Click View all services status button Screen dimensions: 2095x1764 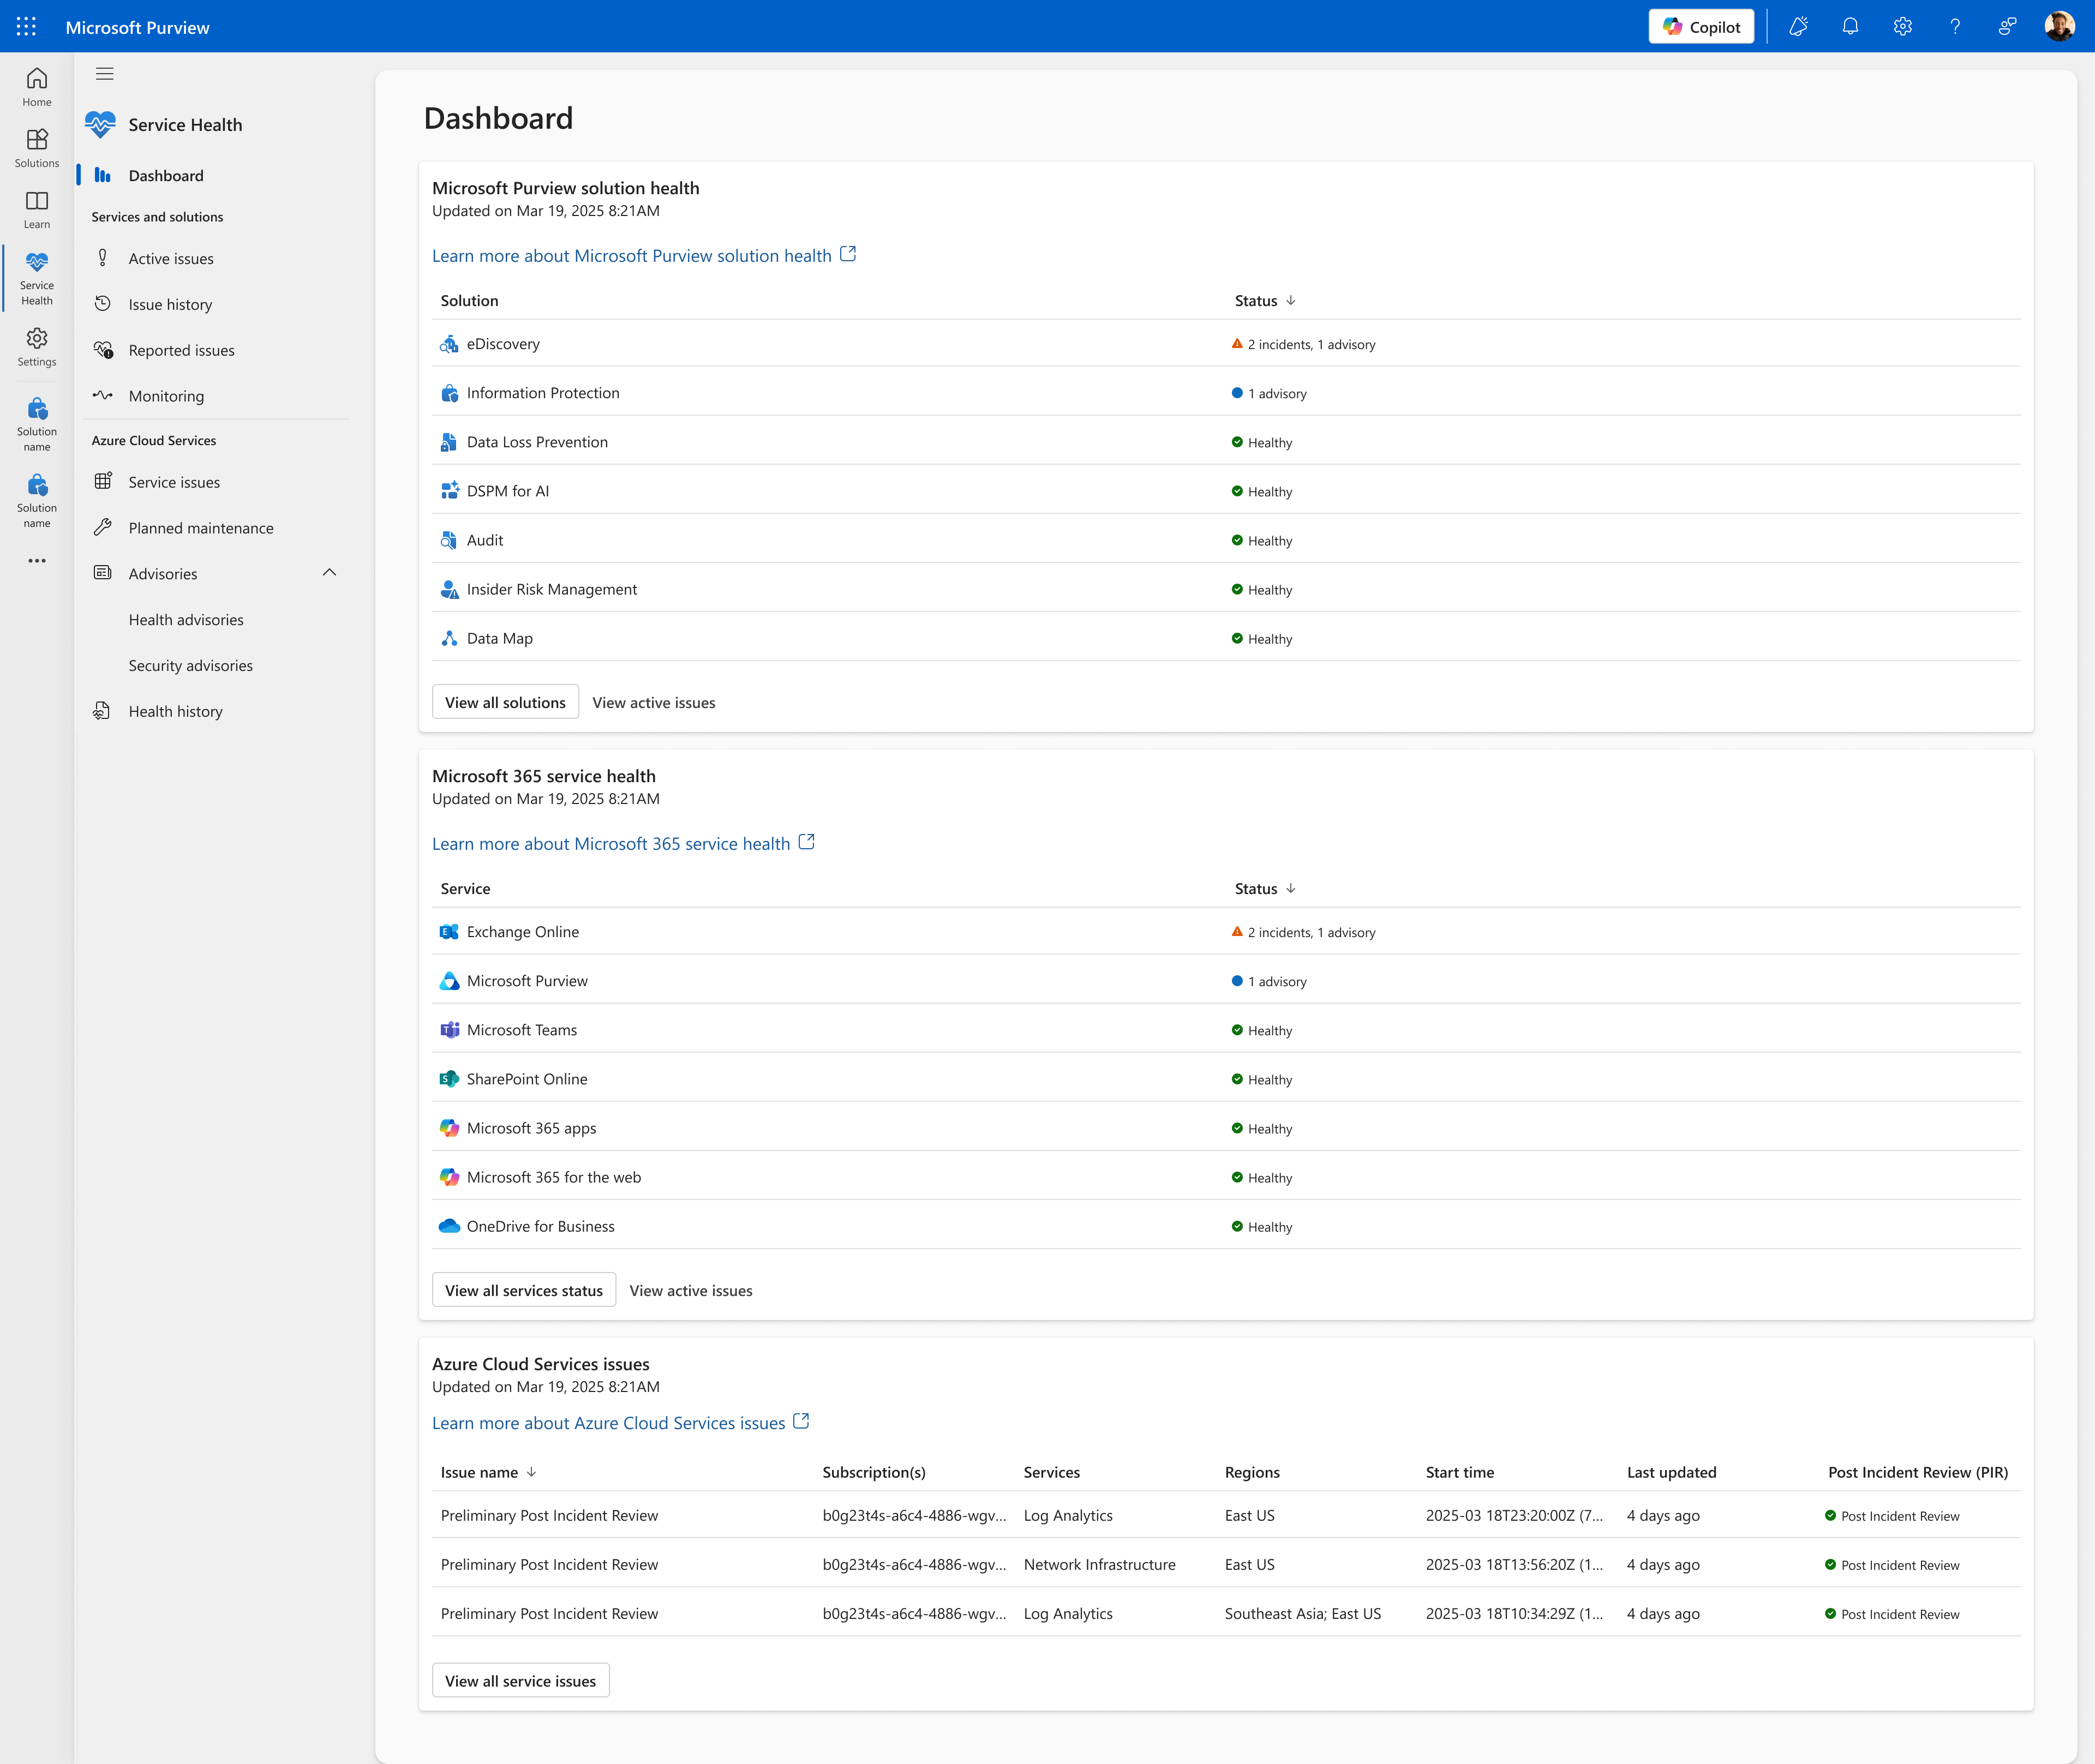coord(524,1290)
